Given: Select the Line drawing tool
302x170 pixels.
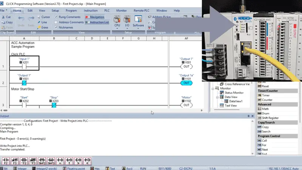Looking at the screenshot, I should coord(42,22).
